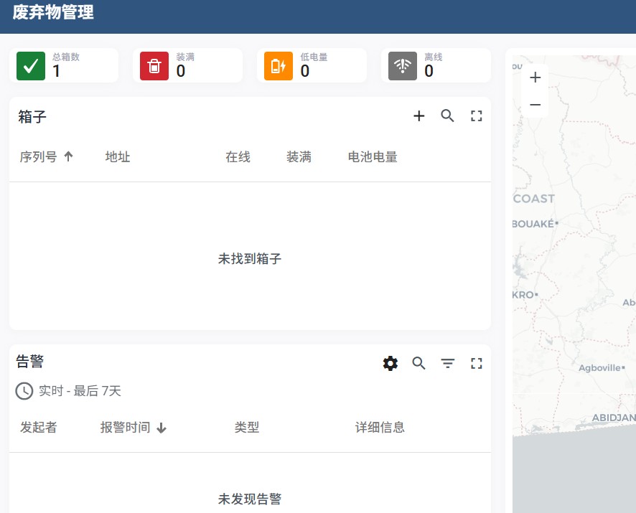Sort alarms by 类型 column header

coord(247,428)
